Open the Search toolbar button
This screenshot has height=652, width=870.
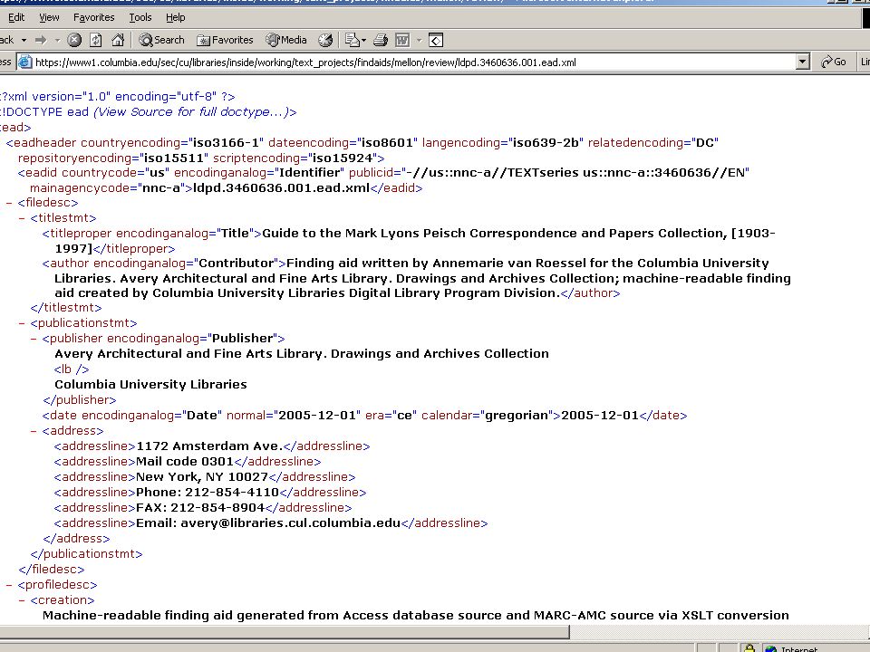coord(161,40)
